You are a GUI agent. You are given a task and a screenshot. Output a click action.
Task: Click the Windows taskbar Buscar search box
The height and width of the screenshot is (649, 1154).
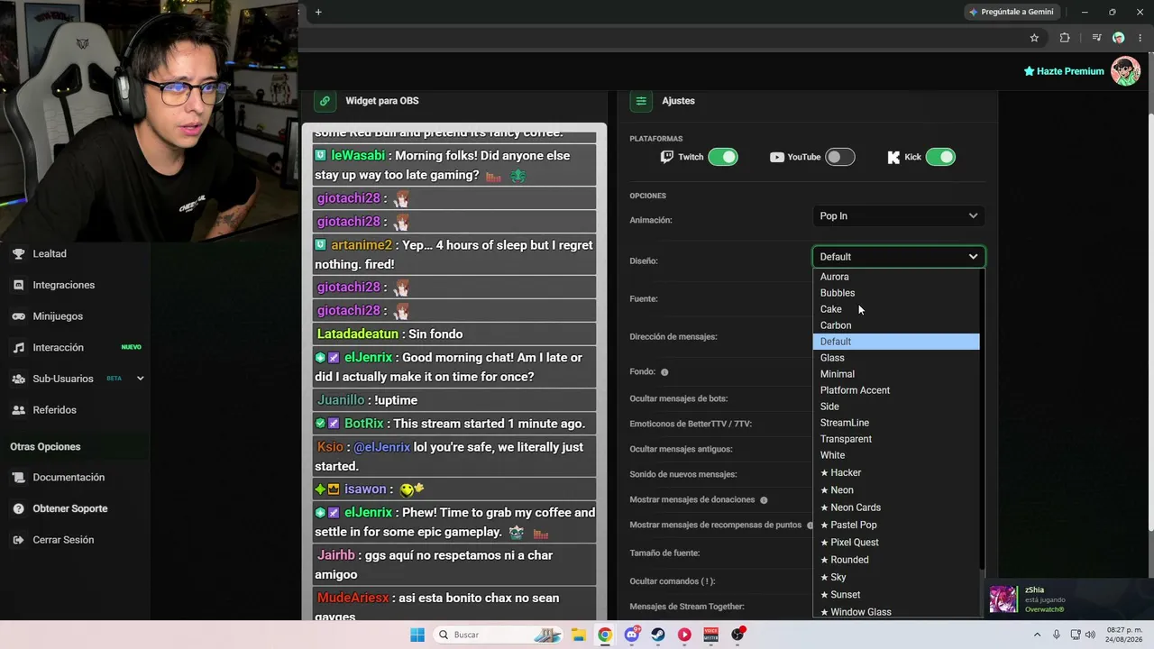499,635
